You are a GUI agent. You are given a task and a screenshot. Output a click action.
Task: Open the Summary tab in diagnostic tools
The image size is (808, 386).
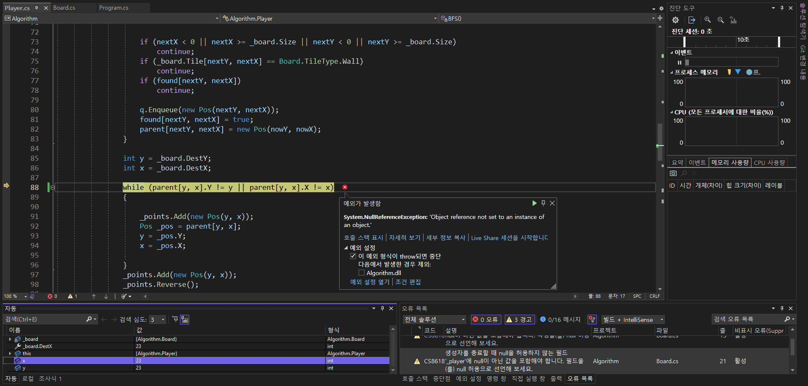(x=677, y=162)
